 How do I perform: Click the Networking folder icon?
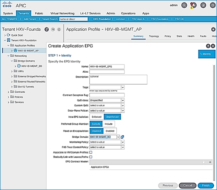click(x=12, y=56)
